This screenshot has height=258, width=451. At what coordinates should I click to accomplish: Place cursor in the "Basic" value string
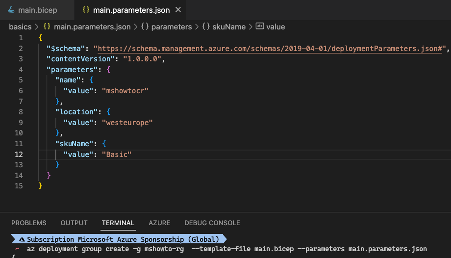click(117, 155)
